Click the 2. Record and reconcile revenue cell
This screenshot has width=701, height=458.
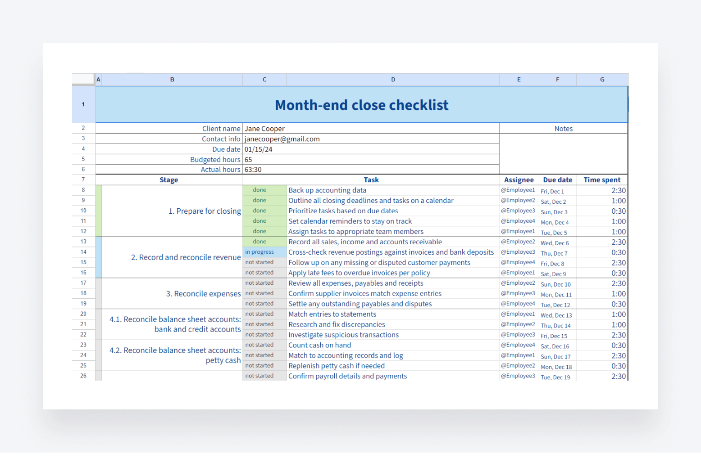click(x=172, y=257)
